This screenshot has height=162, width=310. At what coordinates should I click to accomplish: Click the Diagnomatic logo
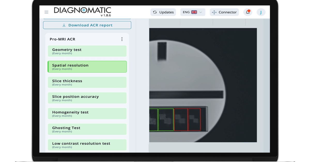82,10
